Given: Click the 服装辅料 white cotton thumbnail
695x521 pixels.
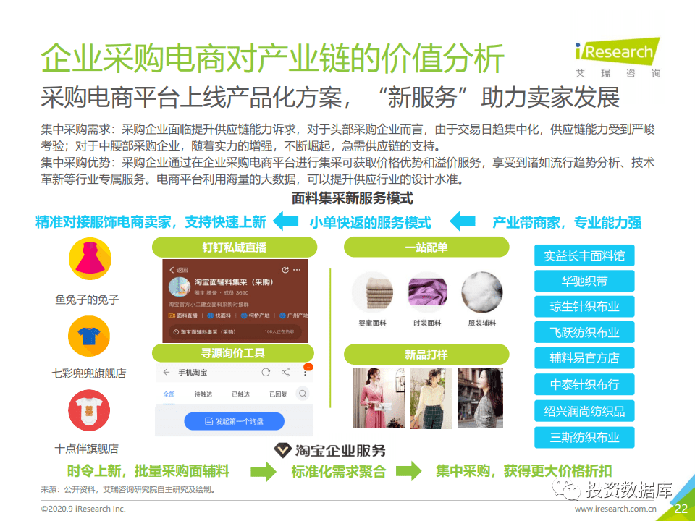Looking at the screenshot, I should 482,293.
